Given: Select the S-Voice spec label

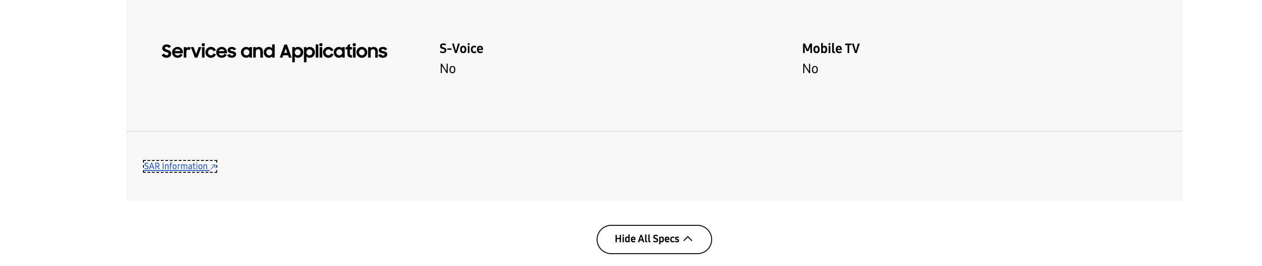Looking at the screenshot, I should (461, 48).
